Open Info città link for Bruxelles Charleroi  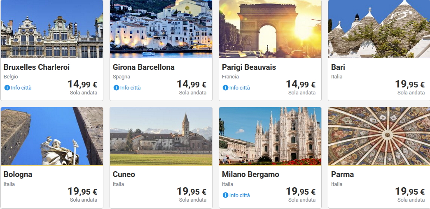tap(21, 88)
